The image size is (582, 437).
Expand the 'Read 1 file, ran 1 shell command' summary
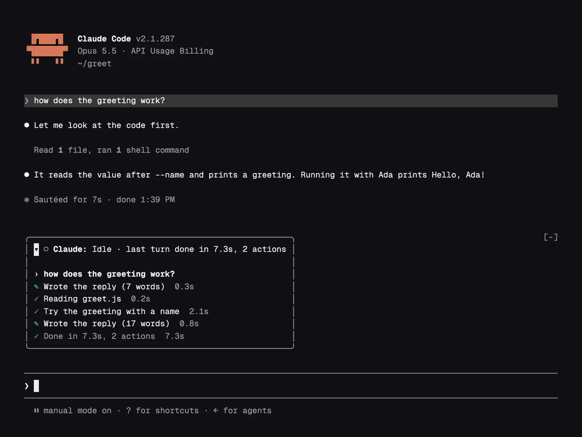coord(111,150)
